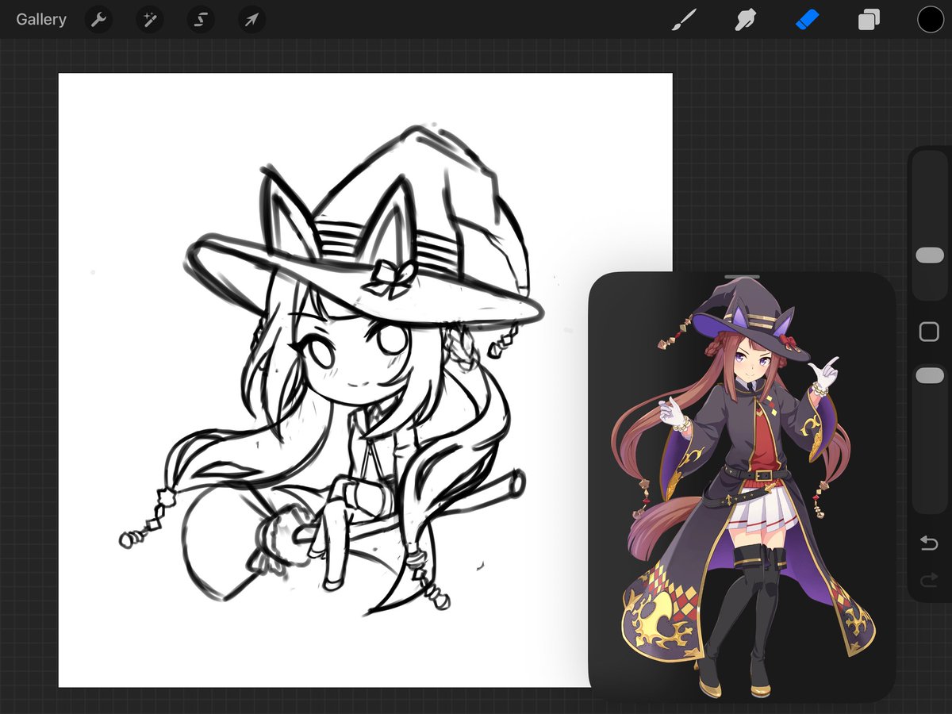
Task: Open the Gallery view
Action: coord(41,20)
